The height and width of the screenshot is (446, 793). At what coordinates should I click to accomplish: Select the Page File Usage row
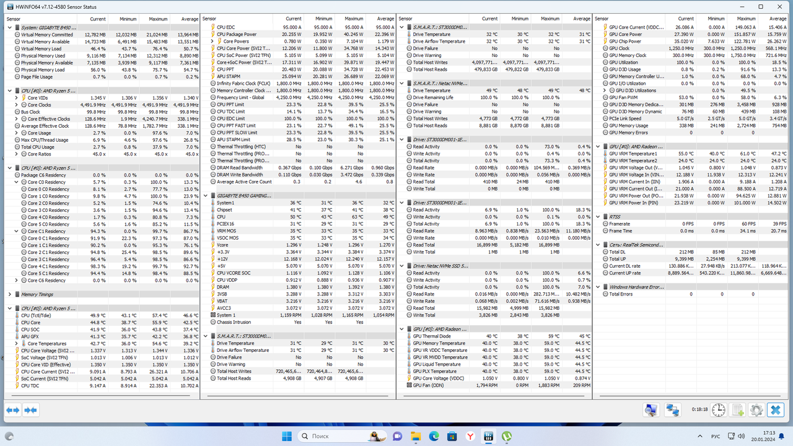point(102,77)
